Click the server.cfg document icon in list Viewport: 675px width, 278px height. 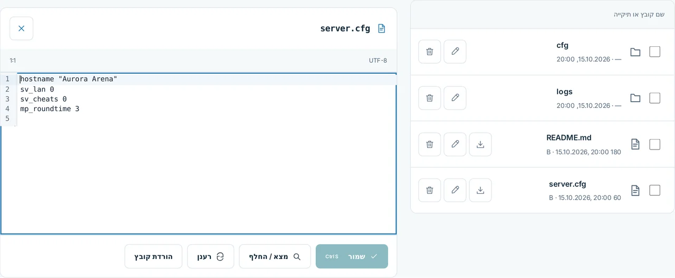[x=635, y=190]
